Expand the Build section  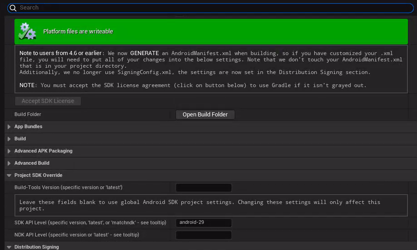click(9, 139)
